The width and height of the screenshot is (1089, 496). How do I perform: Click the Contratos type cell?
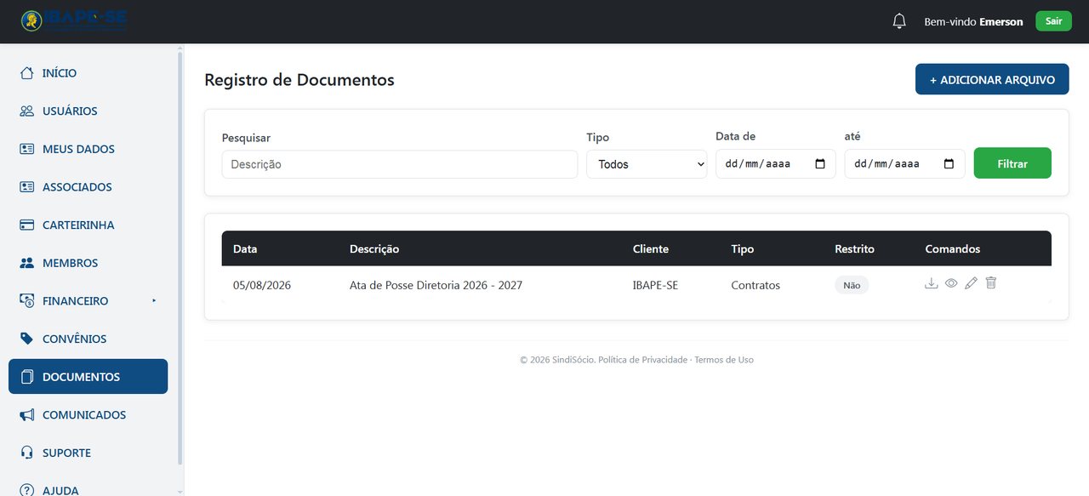point(755,285)
